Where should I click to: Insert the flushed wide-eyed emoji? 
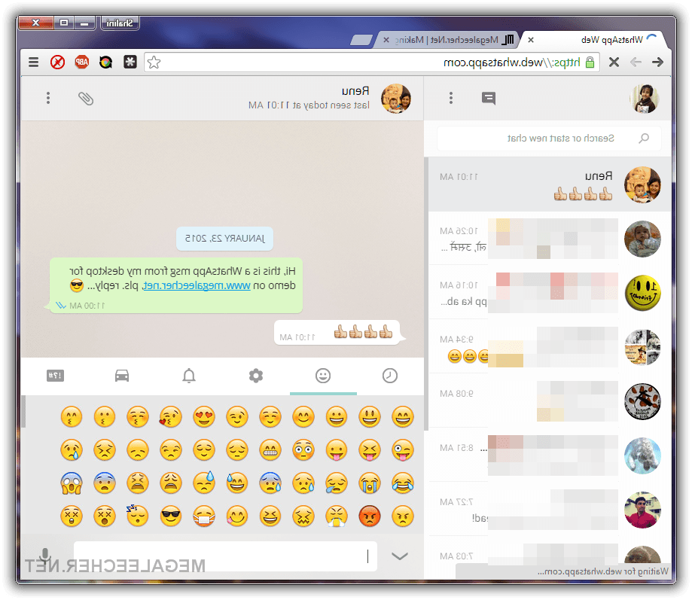303,450
